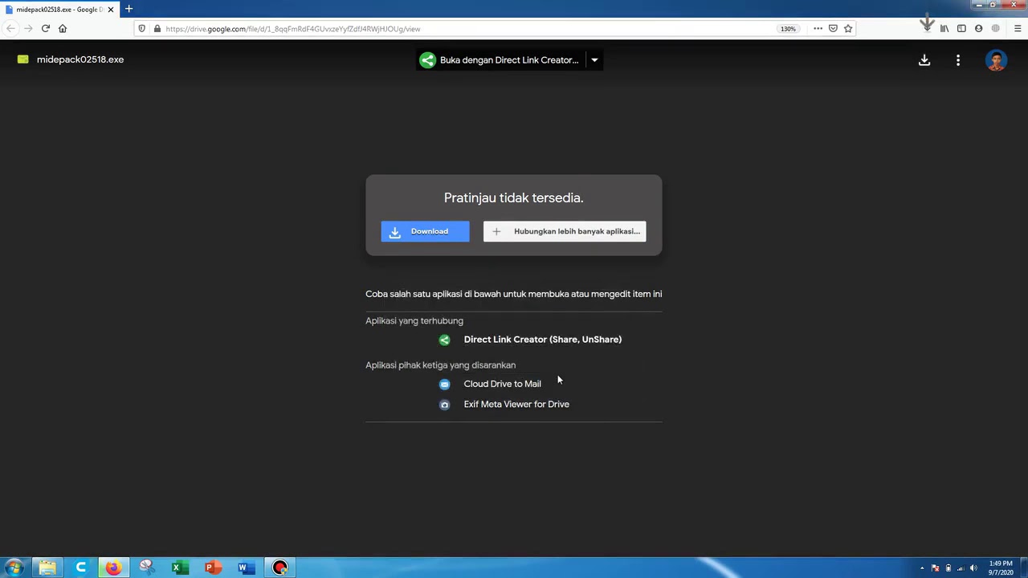Switch to the screen recorder taskbar app
Viewport: 1028px width, 578px height.
tap(279, 568)
